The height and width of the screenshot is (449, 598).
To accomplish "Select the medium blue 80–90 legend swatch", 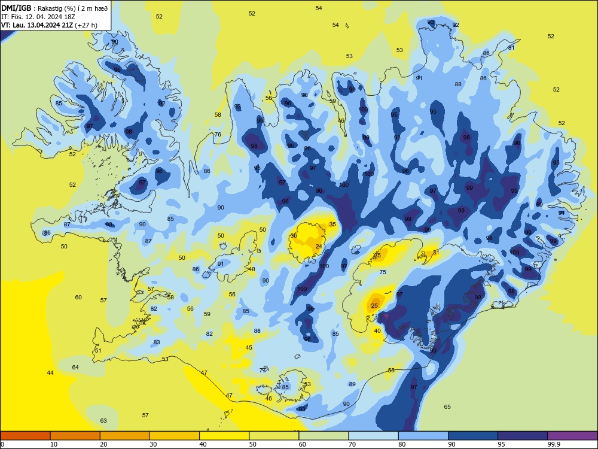I will [x=423, y=436].
